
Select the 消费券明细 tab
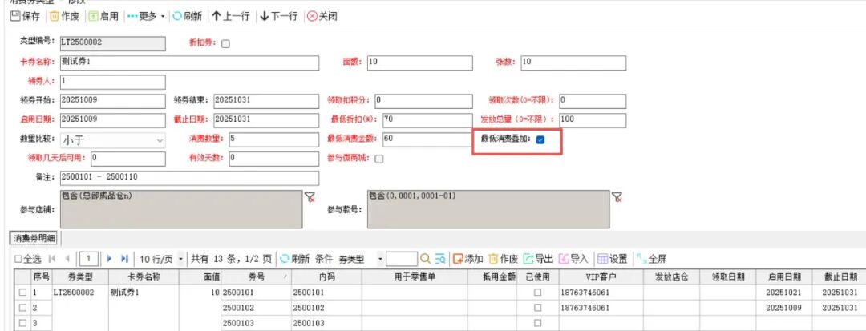(x=36, y=237)
